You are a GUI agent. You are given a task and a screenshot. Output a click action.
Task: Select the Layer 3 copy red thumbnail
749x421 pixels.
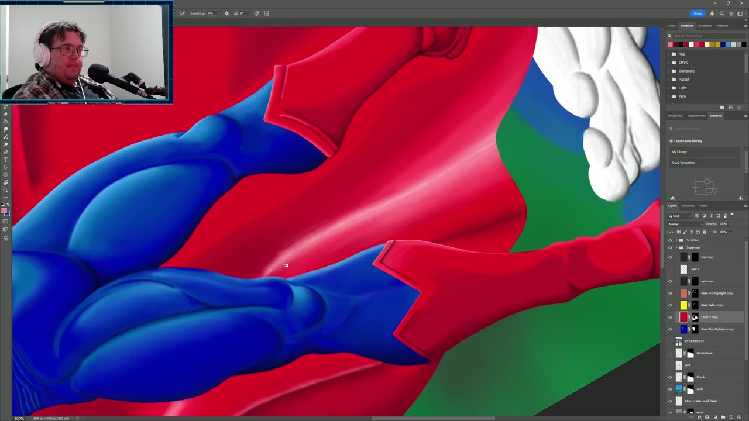click(683, 317)
